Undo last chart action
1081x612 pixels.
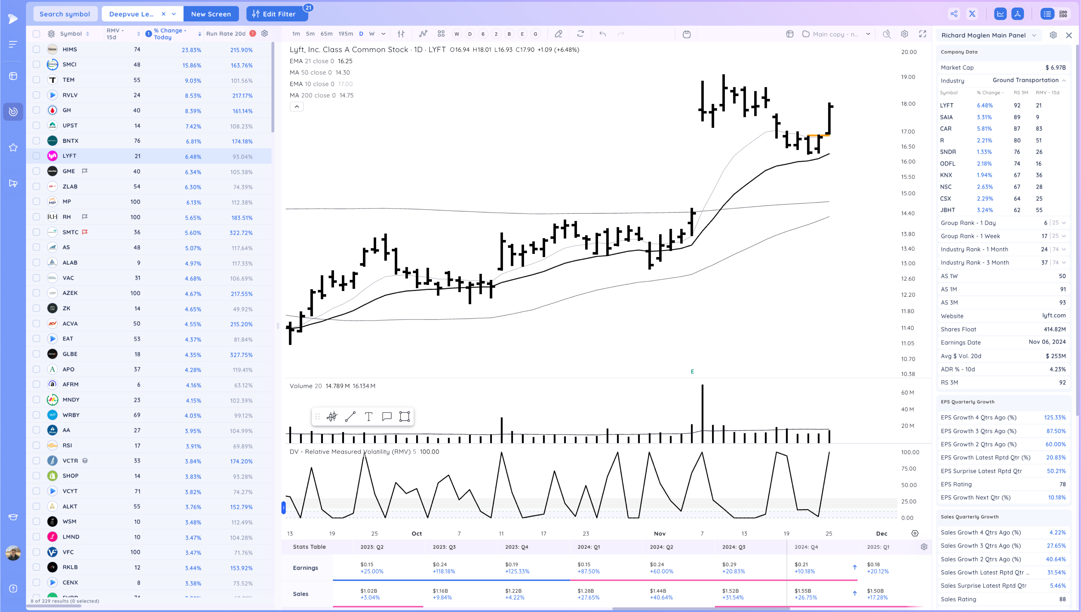tap(602, 34)
